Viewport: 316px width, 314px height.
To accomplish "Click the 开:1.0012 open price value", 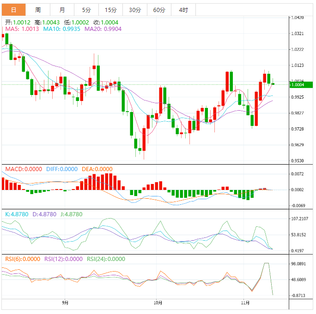I will coord(18,22).
